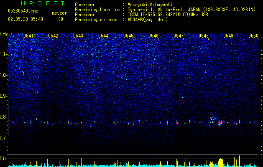Click the name Masayuki Kobayashi
Image resolution: width=263 pixels, height=167 pixels.
tap(150, 5)
